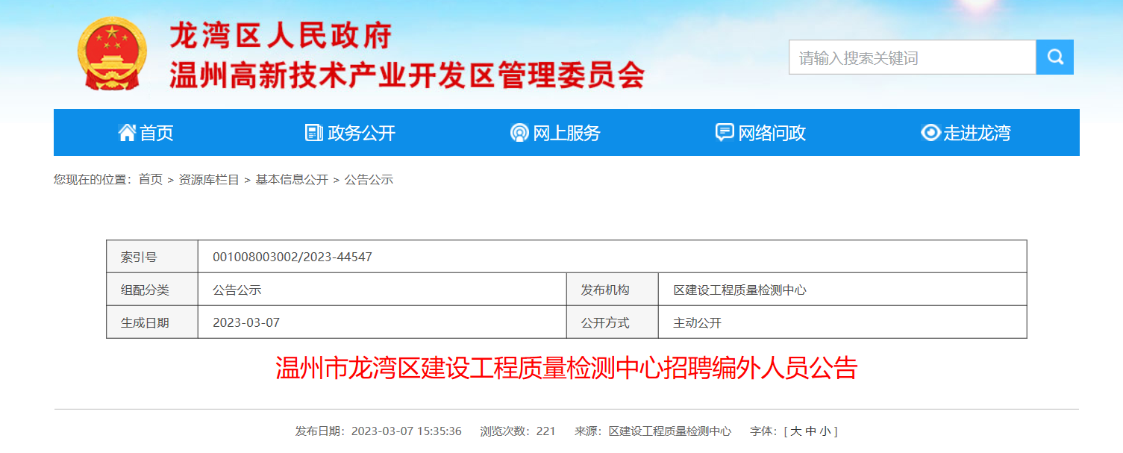
Task: Click the 索引号 label cell
Action: pyautogui.click(x=152, y=257)
